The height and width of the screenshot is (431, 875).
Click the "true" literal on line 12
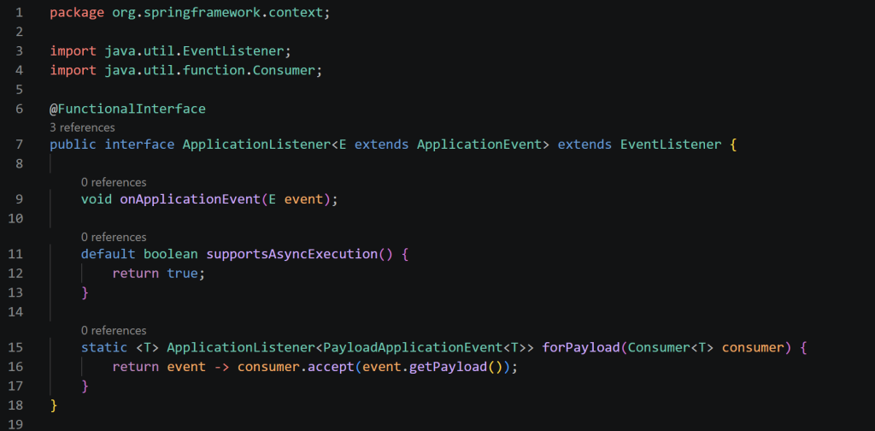[183, 273]
